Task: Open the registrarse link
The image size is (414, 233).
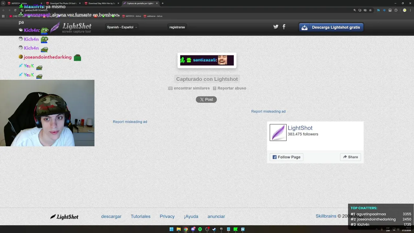Action: pyautogui.click(x=177, y=27)
